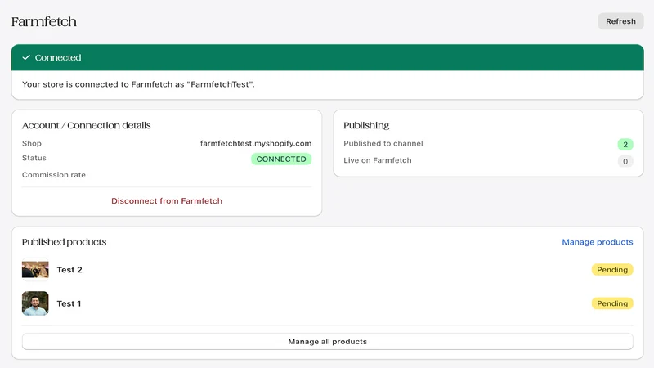Click the Refresh button
The width and height of the screenshot is (654, 368).
coord(620,21)
